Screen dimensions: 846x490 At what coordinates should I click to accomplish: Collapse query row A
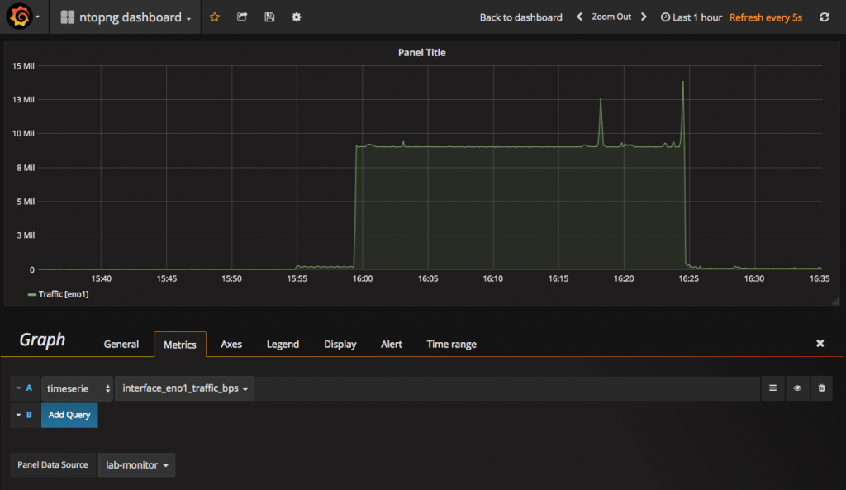[x=18, y=388]
